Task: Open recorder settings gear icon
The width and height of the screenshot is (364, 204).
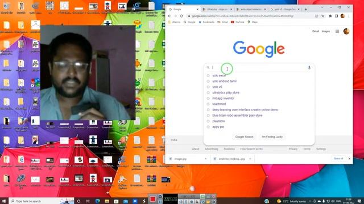Action: coord(214,202)
